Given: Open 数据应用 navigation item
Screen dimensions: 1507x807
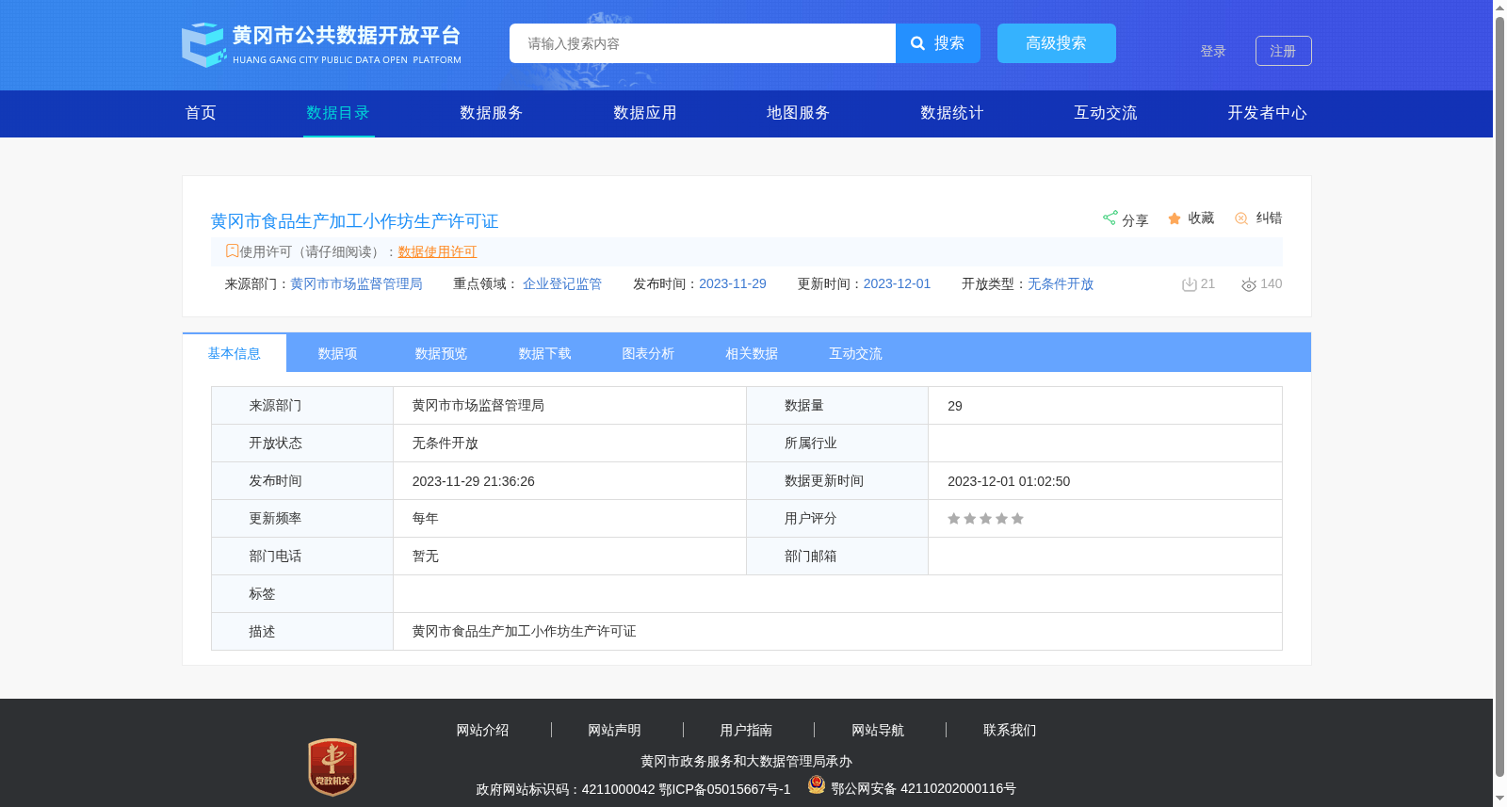Looking at the screenshot, I should 645,113.
